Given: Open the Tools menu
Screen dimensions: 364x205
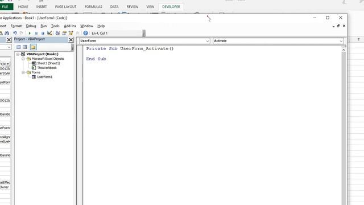Looking at the screenshot, I should 55,26.
